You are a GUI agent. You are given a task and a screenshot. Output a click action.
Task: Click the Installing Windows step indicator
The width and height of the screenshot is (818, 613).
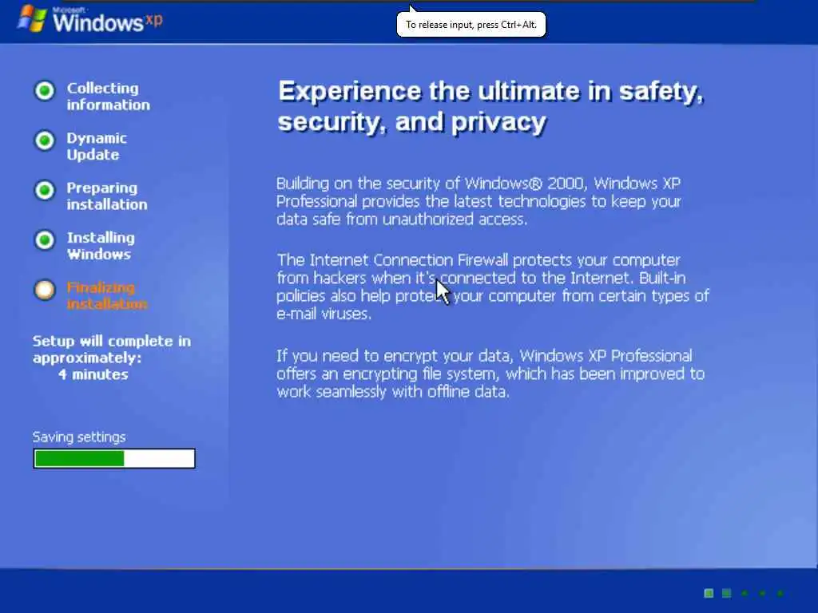[45, 240]
